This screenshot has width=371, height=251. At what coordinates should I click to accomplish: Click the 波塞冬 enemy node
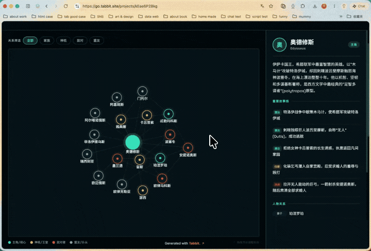point(170,135)
